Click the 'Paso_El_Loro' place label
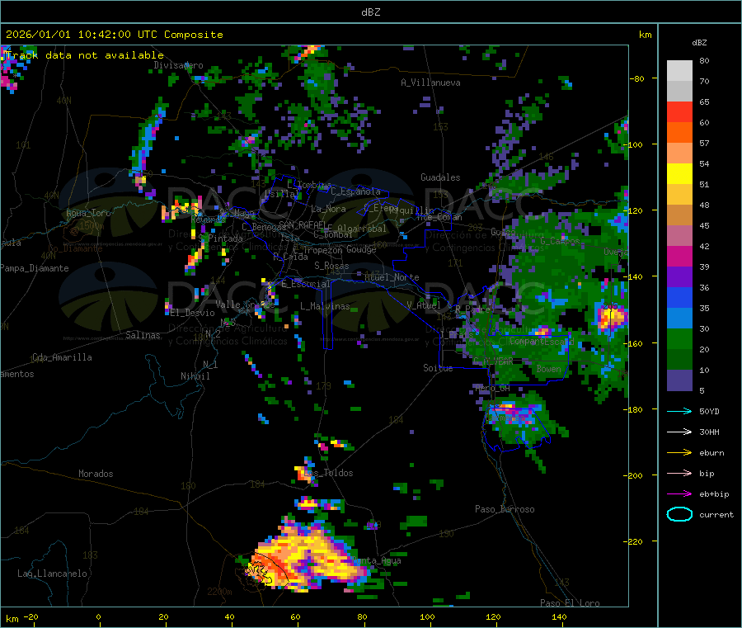 [x=570, y=603]
